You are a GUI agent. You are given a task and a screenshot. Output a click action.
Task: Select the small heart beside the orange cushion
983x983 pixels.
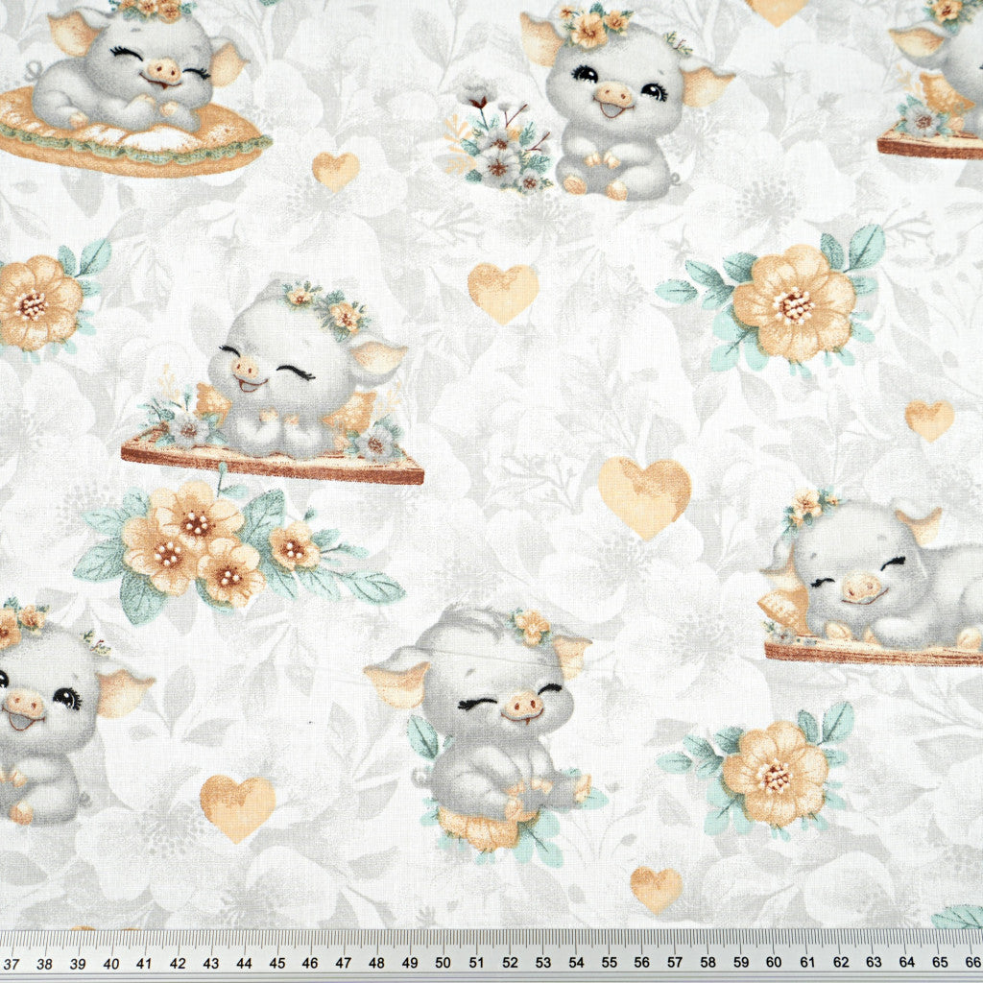335,170
